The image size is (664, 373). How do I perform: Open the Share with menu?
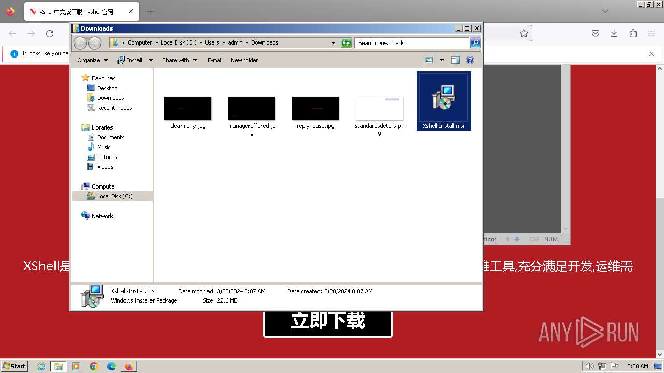(x=179, y=60)
